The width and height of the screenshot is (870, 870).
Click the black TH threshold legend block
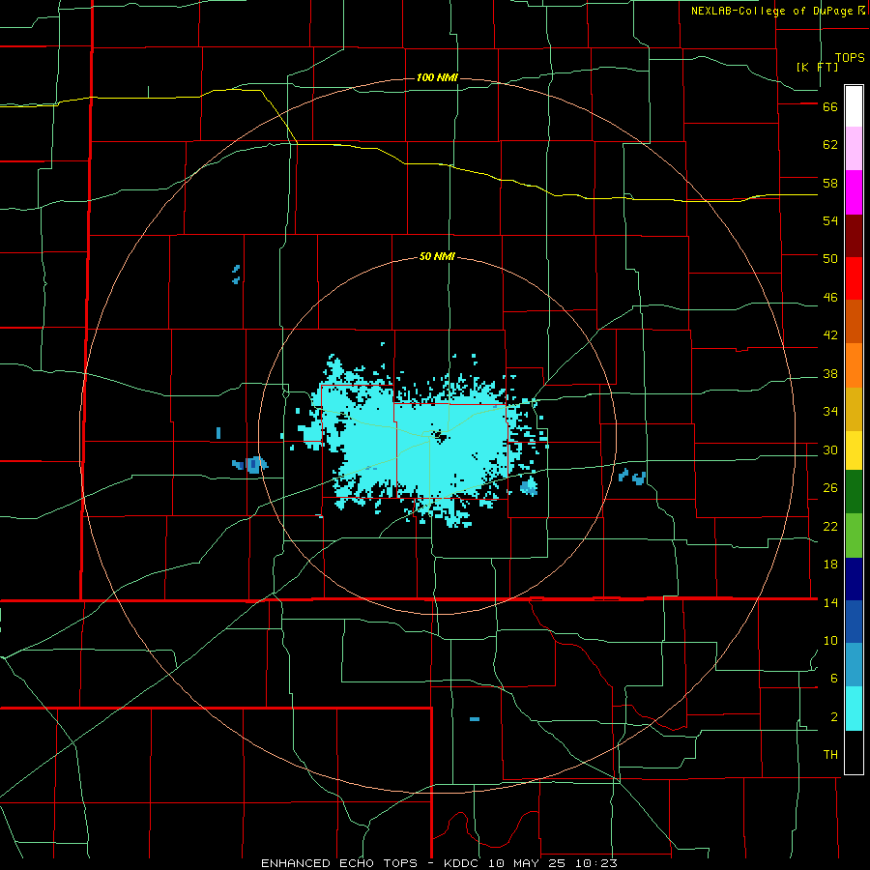point(854,752)
